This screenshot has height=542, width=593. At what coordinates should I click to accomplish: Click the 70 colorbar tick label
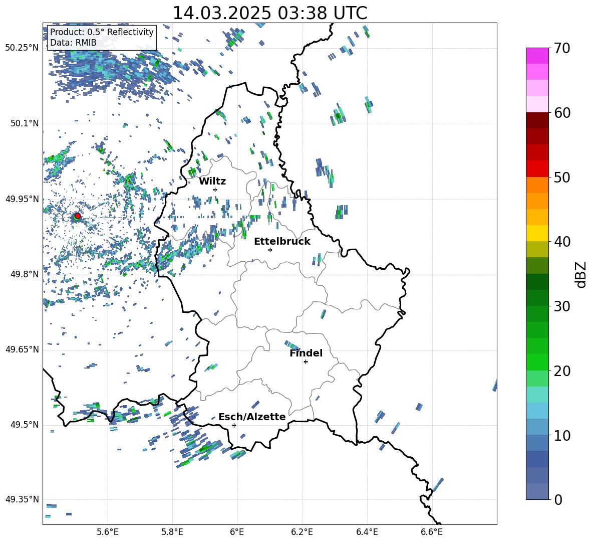[x=562, y=49]
